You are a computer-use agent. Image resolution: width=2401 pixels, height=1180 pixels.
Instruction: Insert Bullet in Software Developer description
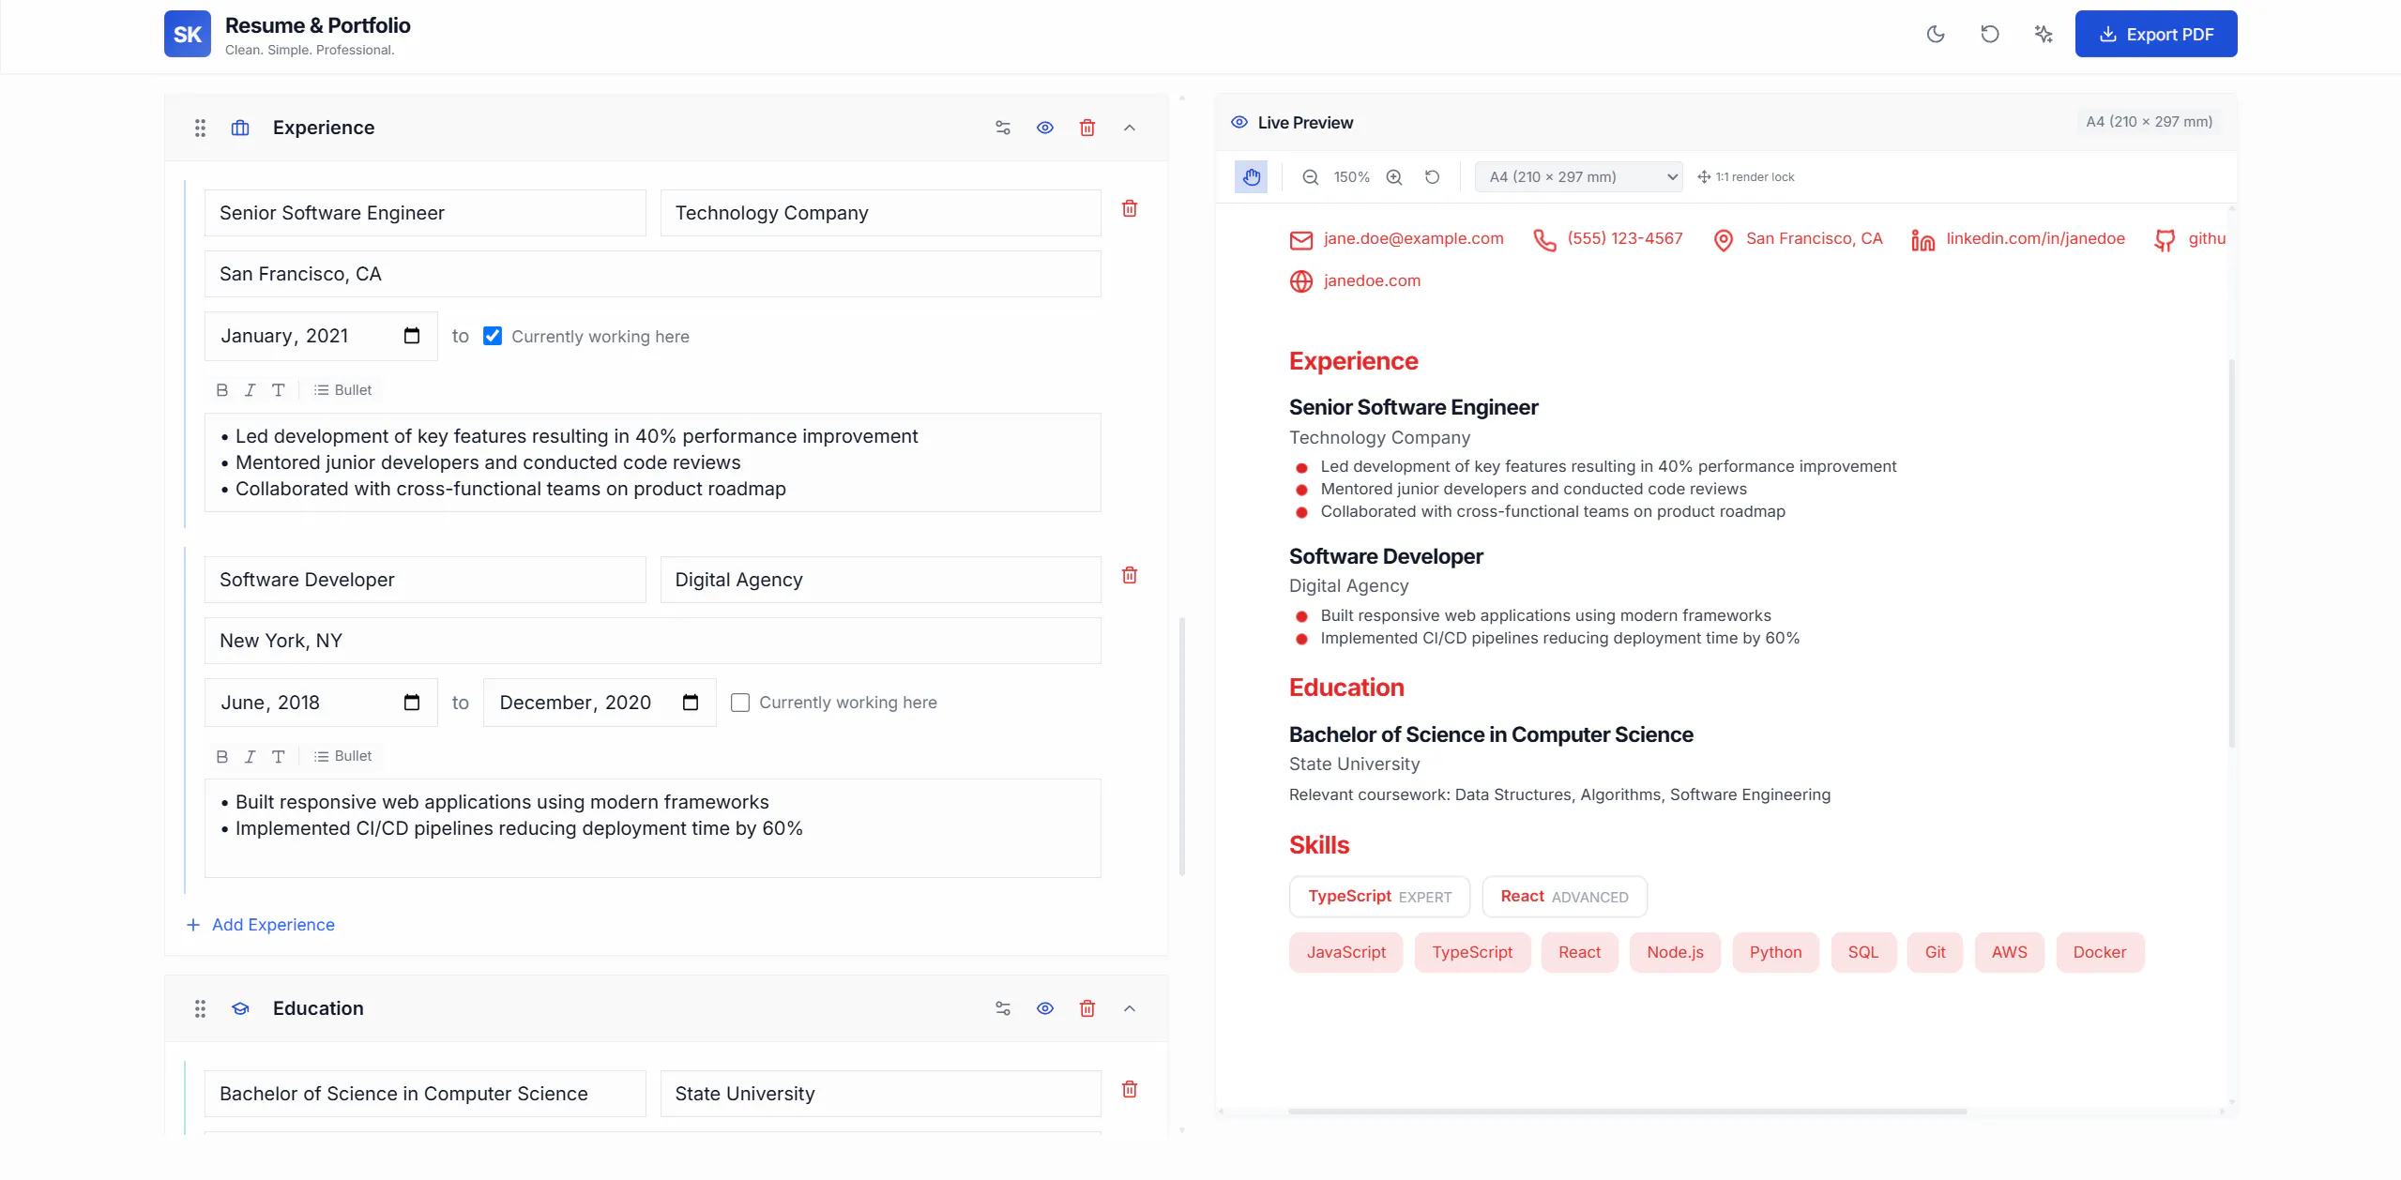pyautogui.click(x=343, y=756)
